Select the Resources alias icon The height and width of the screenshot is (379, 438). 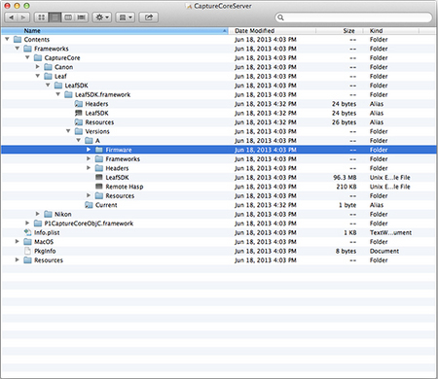[79, 122]
